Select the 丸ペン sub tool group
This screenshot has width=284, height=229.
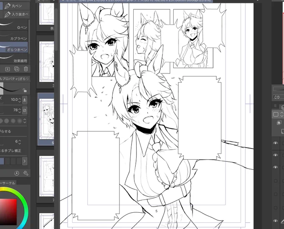(17, 6)
